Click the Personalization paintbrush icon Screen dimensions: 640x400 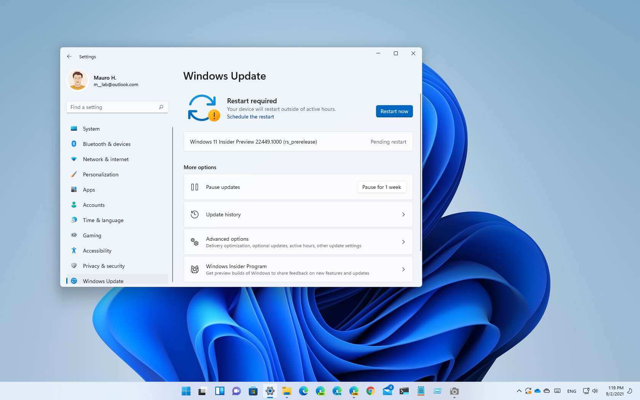coord(74,174)
